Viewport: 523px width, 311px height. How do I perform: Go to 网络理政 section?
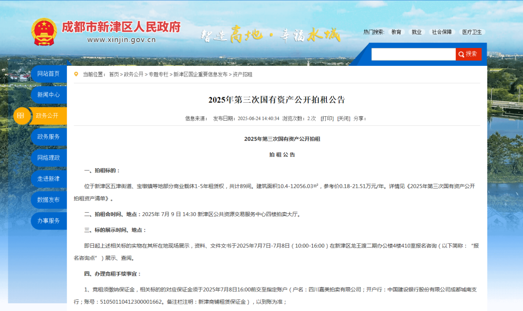[x=48, y=158]
